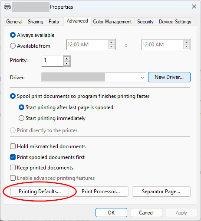201x221 pixels.
Task: Click the Print Processor button
Action: 101,192
